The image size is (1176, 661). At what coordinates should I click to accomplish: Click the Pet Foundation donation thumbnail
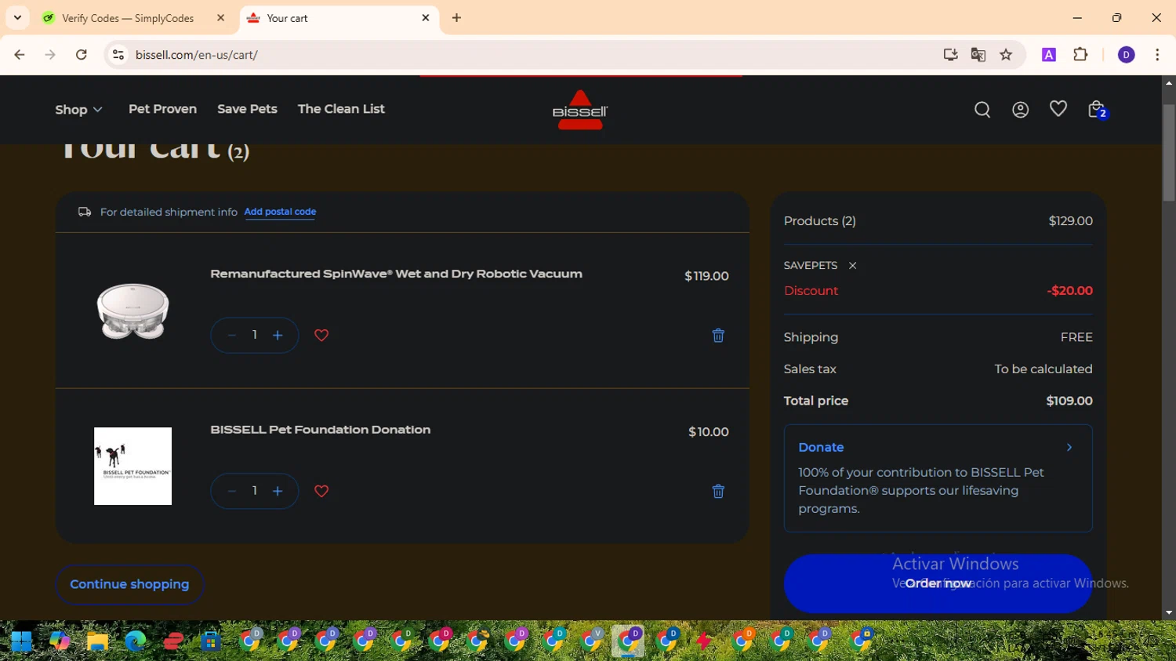click(132, 466)
